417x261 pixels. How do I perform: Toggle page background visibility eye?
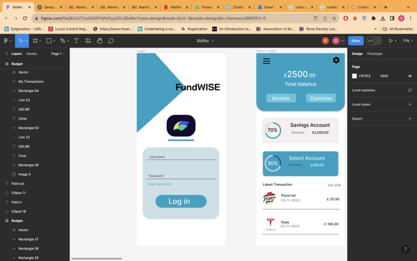tap(410, 76)
